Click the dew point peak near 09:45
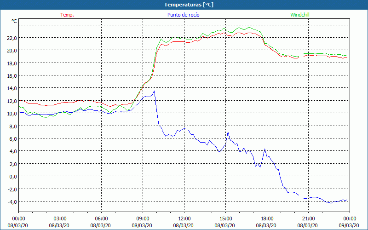The height and width of the screenshot is (230, 368). 154,91
